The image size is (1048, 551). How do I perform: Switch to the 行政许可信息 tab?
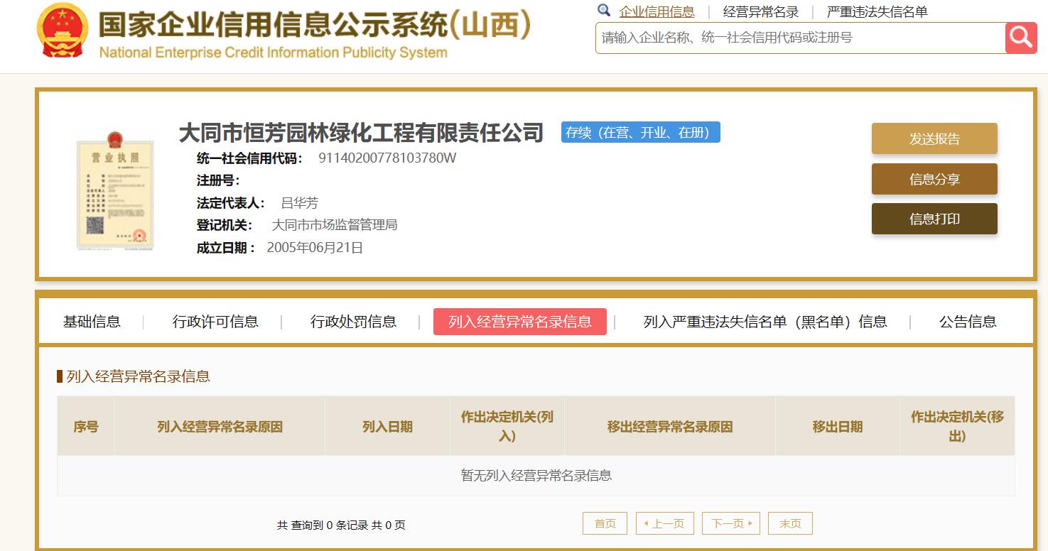pyautogui.click(x=215, y=322)
